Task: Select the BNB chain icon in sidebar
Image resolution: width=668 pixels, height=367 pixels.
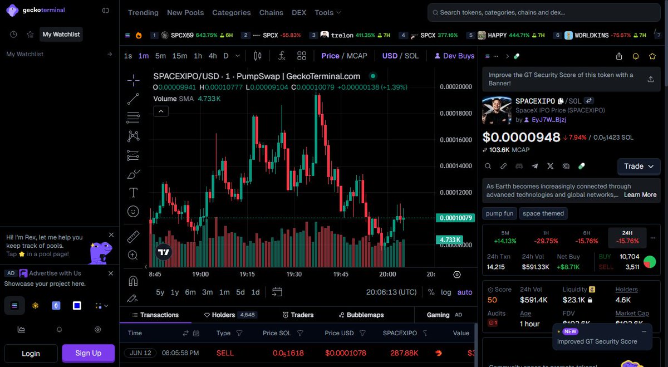Action: 35,305
